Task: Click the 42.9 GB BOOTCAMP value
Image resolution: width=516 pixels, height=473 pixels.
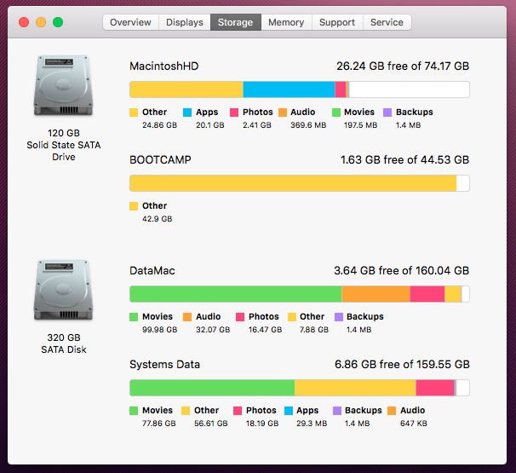Action: pyautogui.click(x=157, y=219)
